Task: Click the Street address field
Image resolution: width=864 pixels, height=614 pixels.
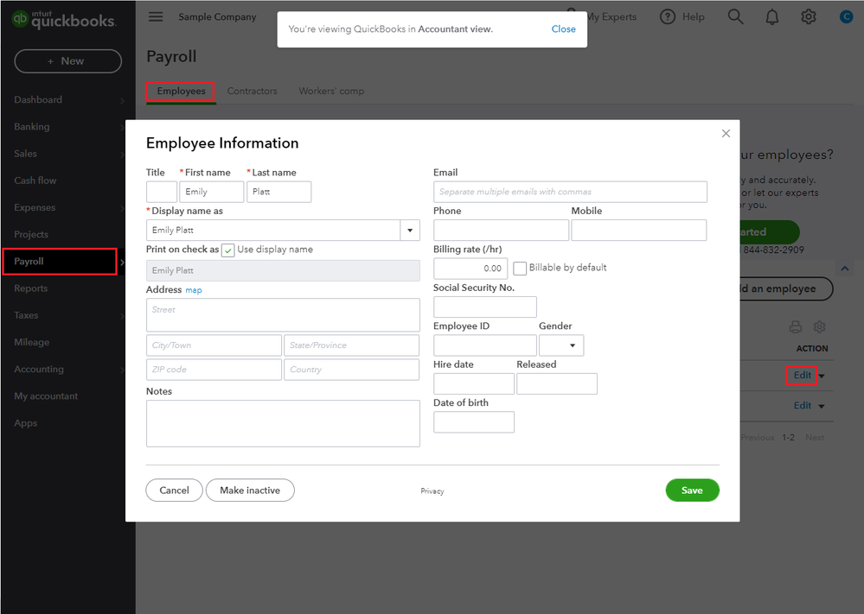Action: (x=283, y=314)
